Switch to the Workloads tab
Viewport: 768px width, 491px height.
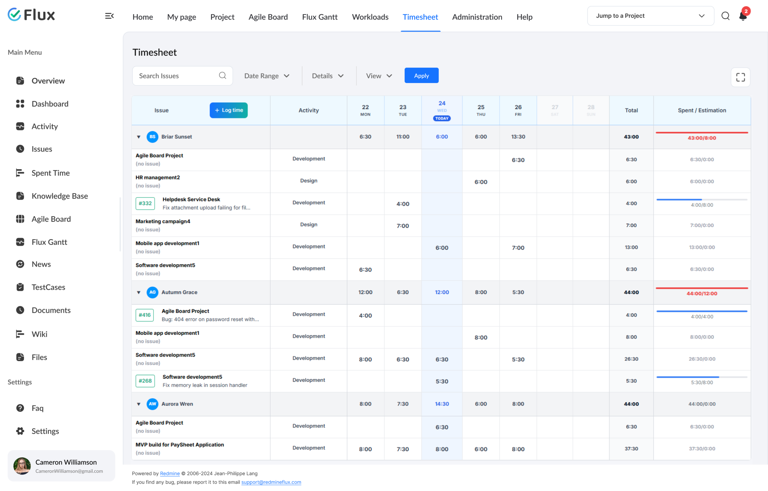pyautogui.click(x=370, y=17)
